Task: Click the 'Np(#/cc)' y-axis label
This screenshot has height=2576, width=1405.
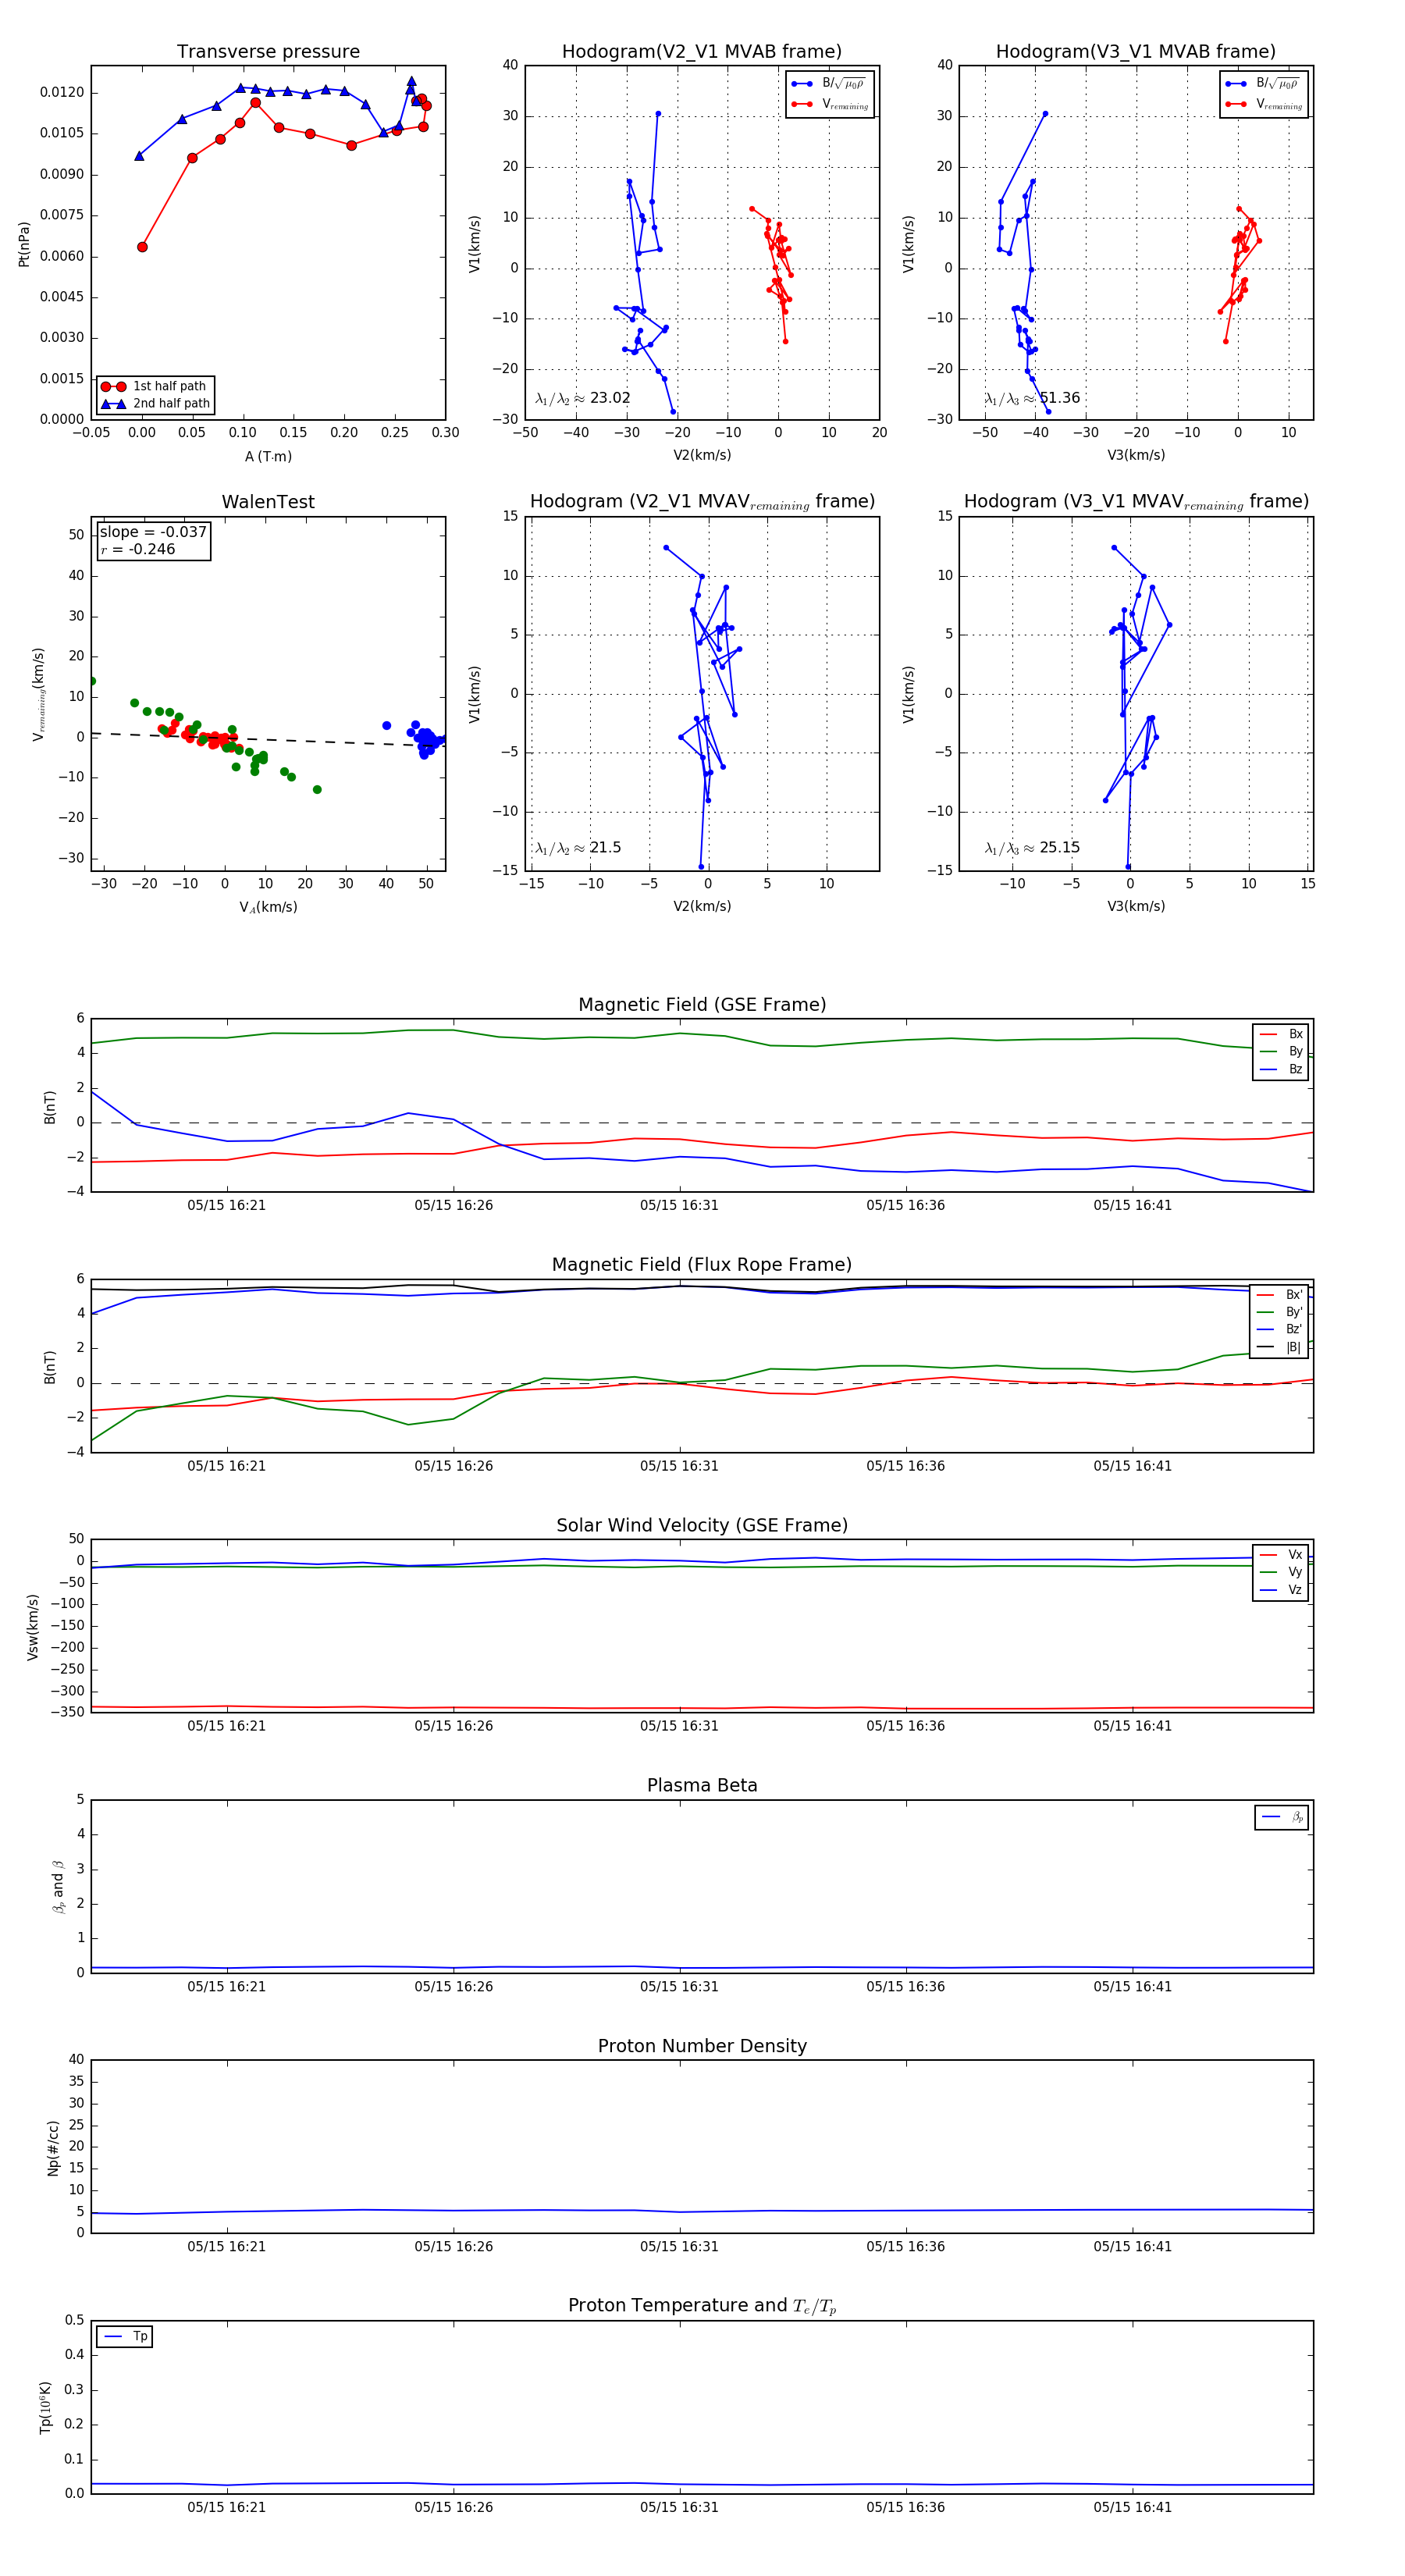Action: [x=53, y=2147]
